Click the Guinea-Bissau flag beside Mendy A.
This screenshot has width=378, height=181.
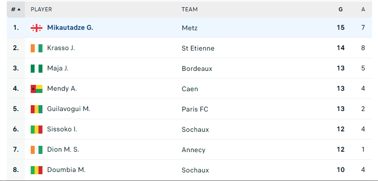coord(37,89)
